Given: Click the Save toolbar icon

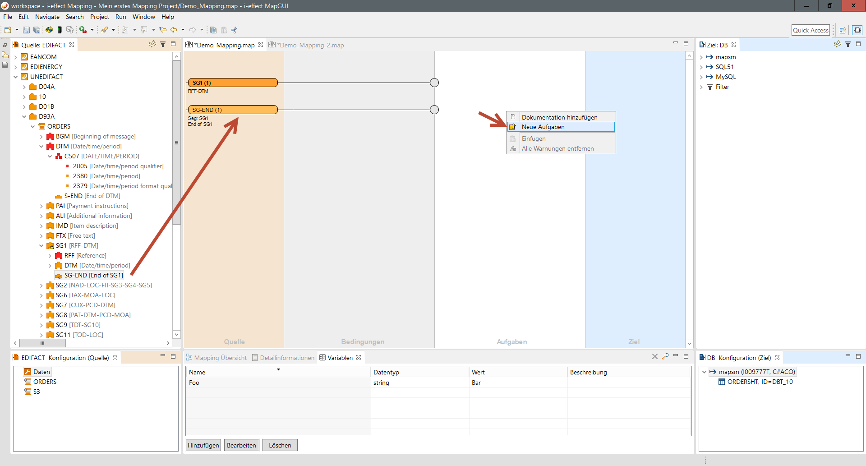Looking at the screenshot, I should (26, 30).
